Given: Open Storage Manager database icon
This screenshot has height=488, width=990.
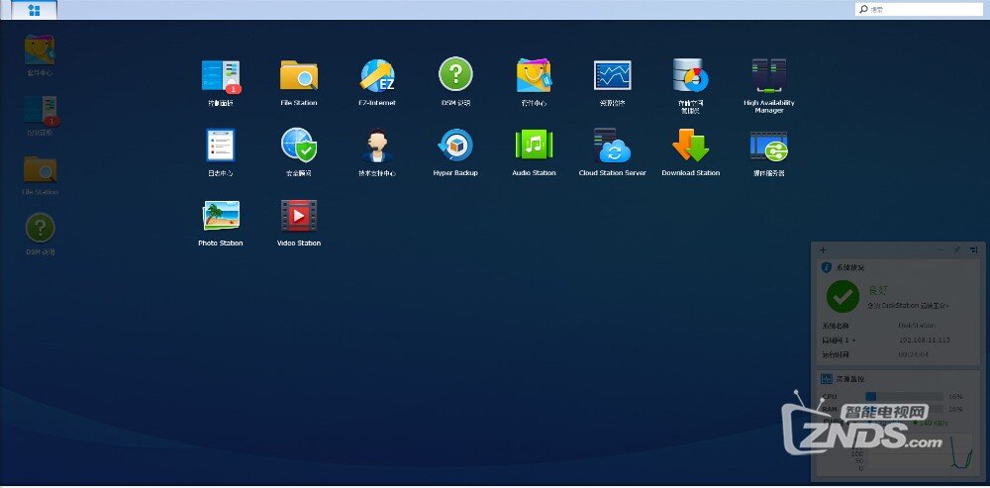Looking at the screenshot, I should coord(690,75).
